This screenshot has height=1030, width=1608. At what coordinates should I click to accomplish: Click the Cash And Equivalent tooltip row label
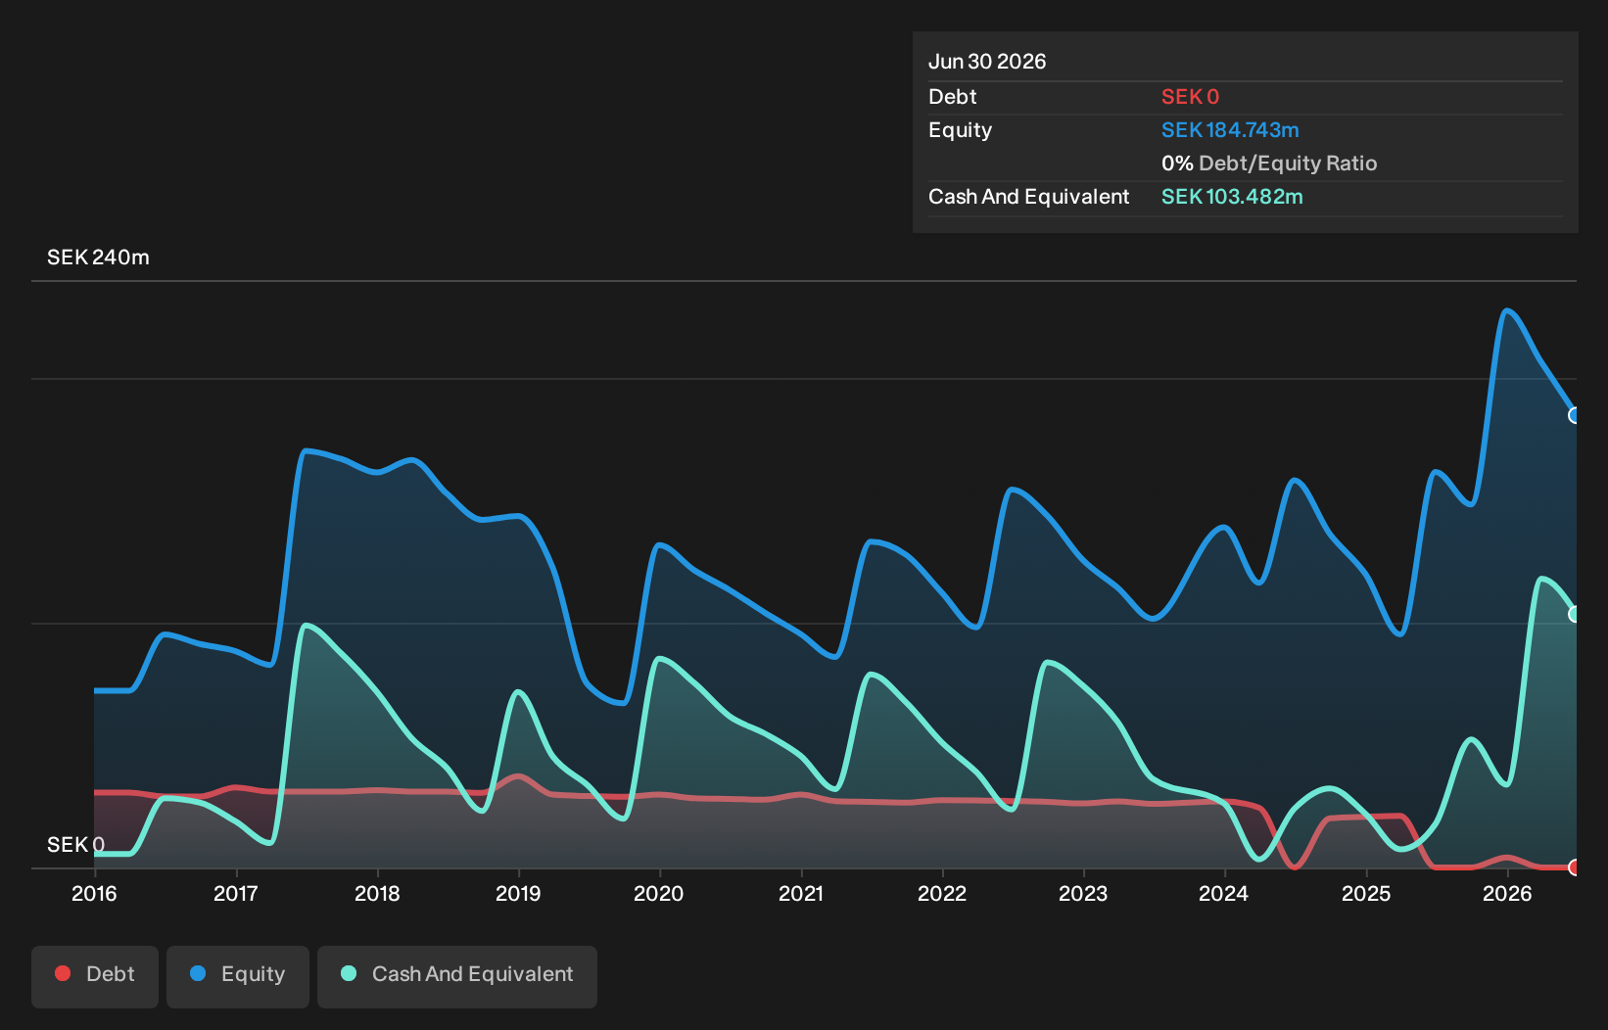click(x=1029, y=197)
